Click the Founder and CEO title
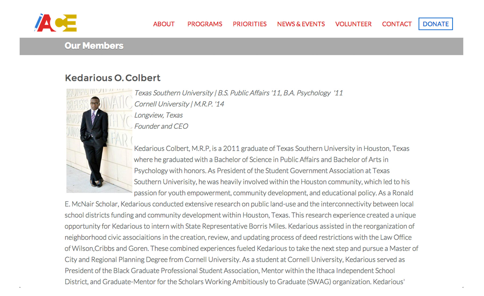Image resolution: width=484 pixels, height=296 pixels. click(x=161, y=126)
